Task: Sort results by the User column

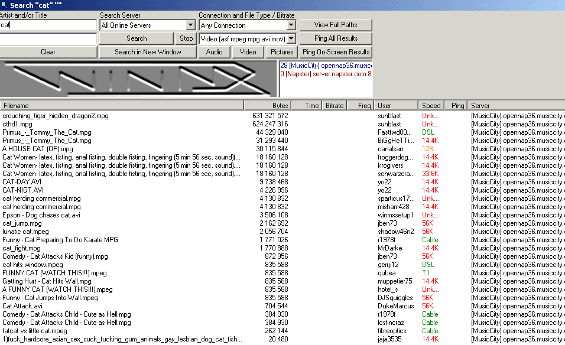Action: coord(396,106)
